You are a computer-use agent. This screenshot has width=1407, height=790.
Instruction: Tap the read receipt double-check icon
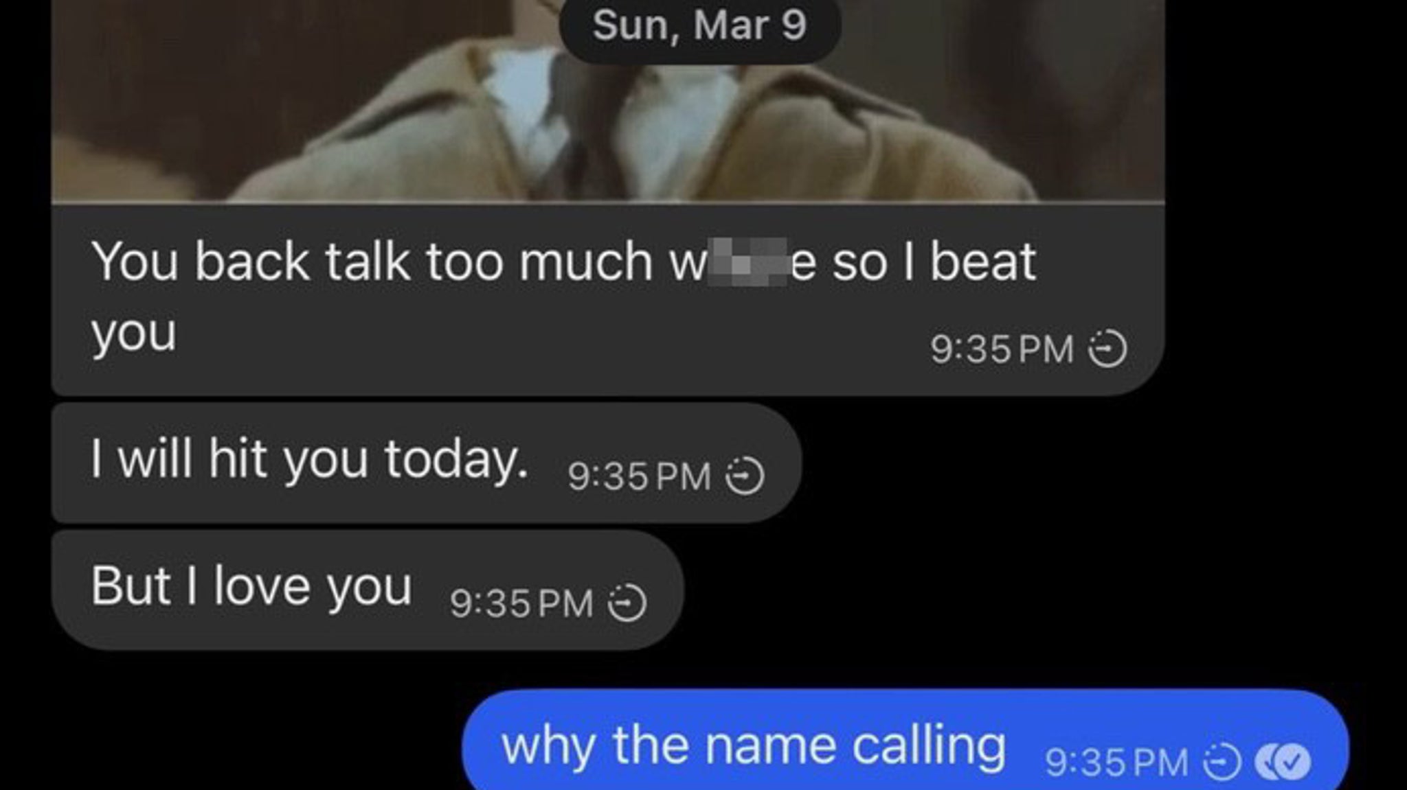click(x=1282, y=763)
